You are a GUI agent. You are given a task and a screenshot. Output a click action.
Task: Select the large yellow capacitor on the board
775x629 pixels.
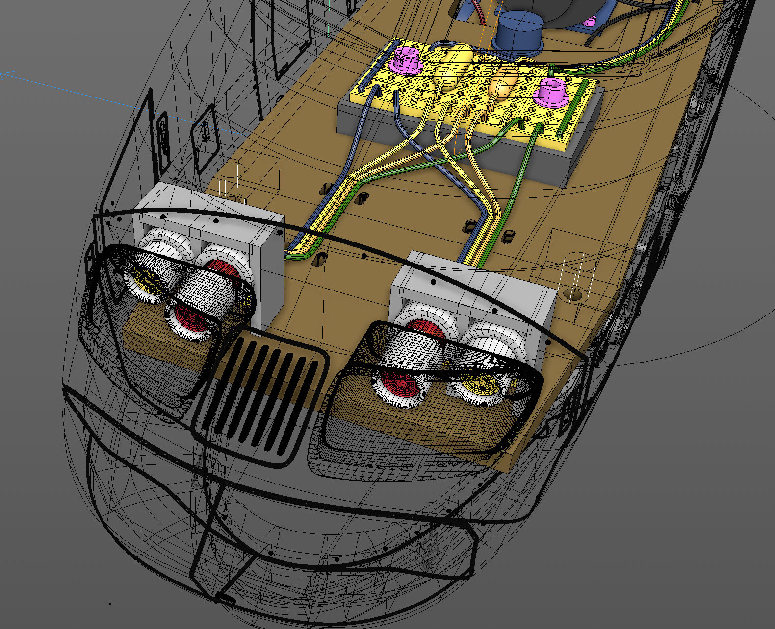coord(454,66)
